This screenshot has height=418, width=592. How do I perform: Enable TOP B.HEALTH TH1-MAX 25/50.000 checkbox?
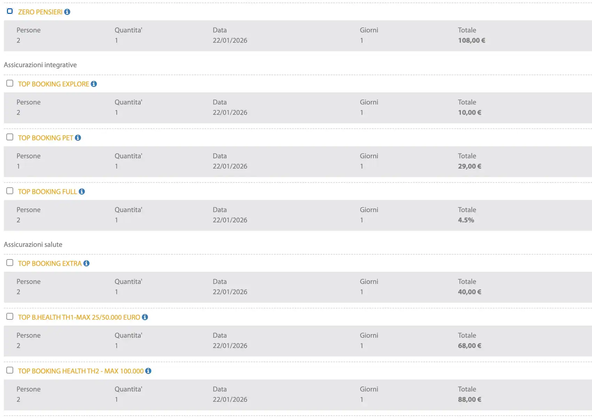[10, 317]
